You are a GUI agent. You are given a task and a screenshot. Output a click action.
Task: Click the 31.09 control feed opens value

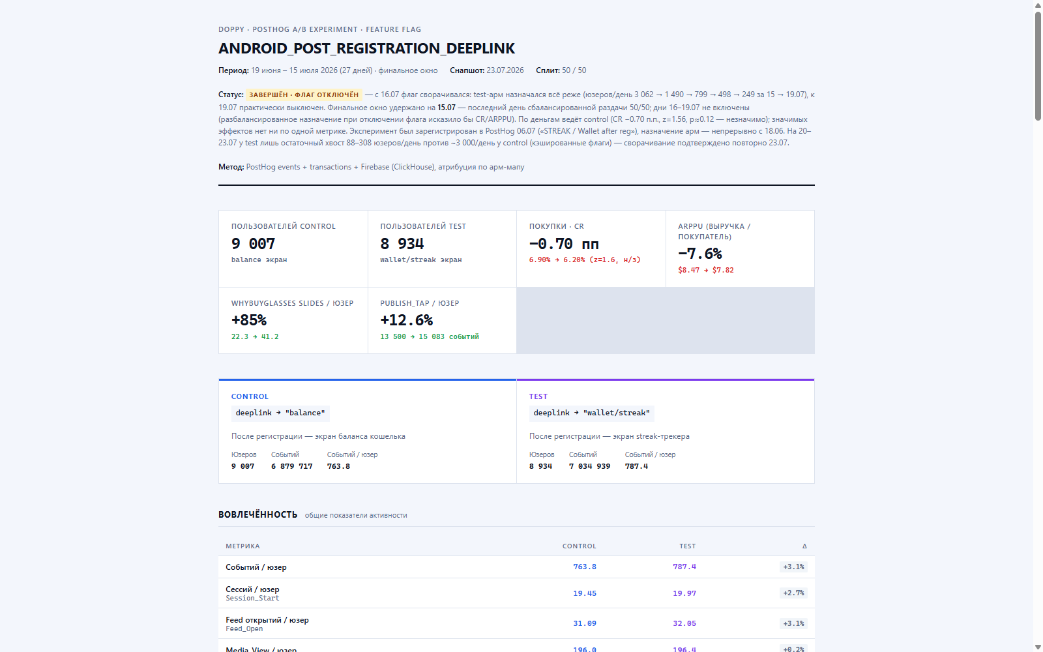pyautogui.click(x=585, y=623)
